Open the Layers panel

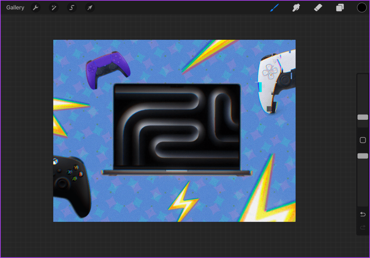[x=340, y=8]
